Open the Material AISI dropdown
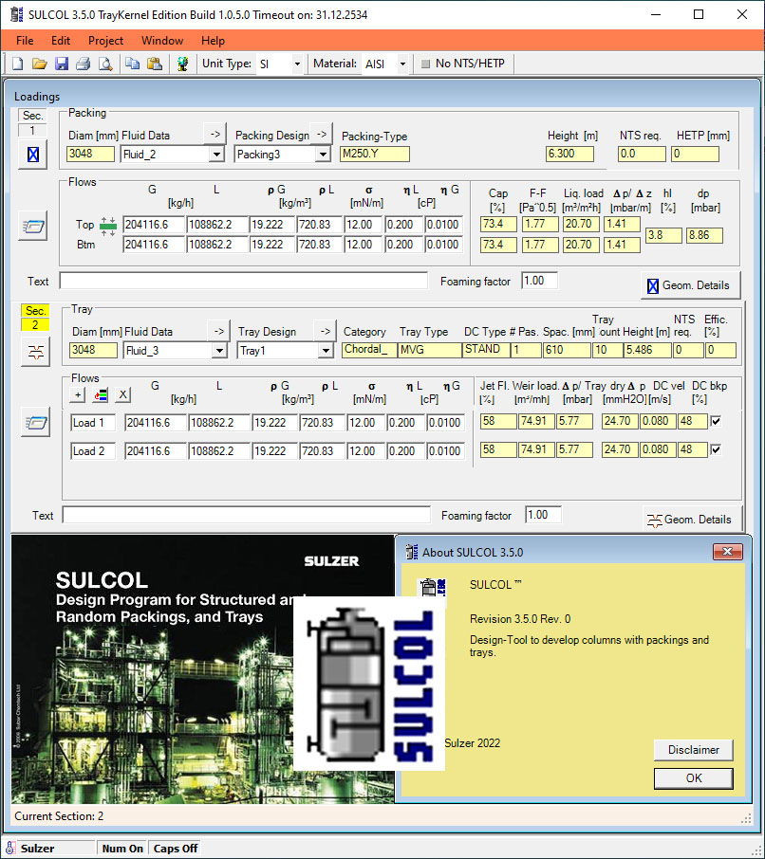765x859 pixels. [402, 63]
